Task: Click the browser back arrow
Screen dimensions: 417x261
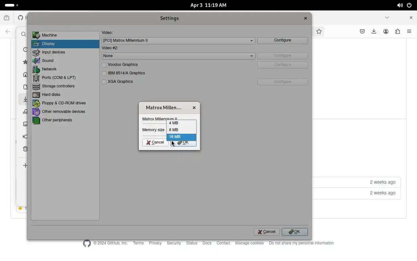Action: [8, 32]
